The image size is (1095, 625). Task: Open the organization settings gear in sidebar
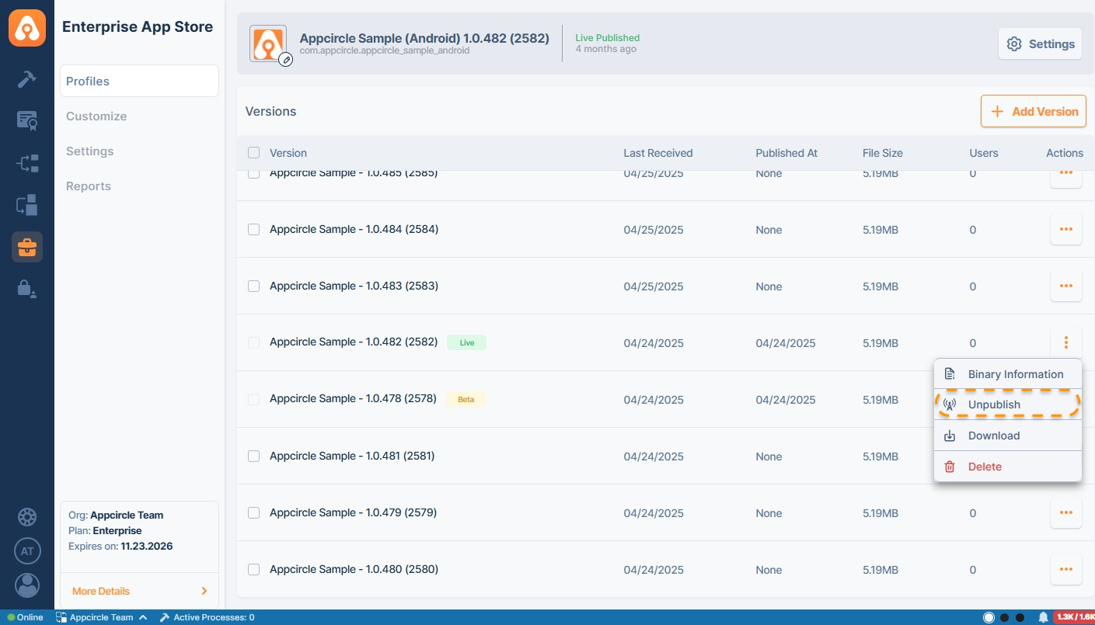coord(27,517)
